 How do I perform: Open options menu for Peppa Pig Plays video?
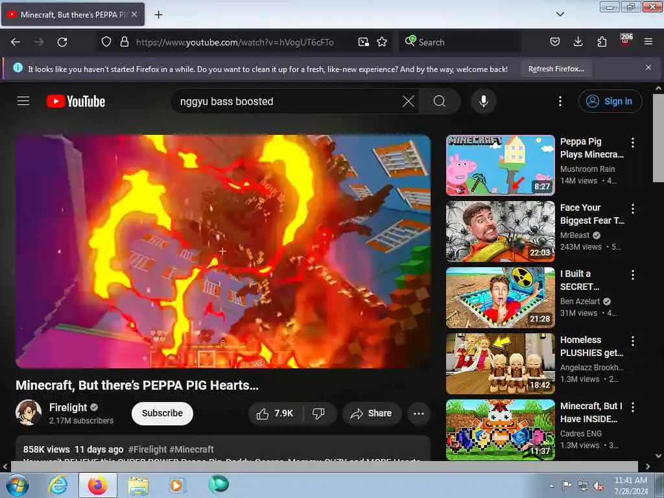633,143
